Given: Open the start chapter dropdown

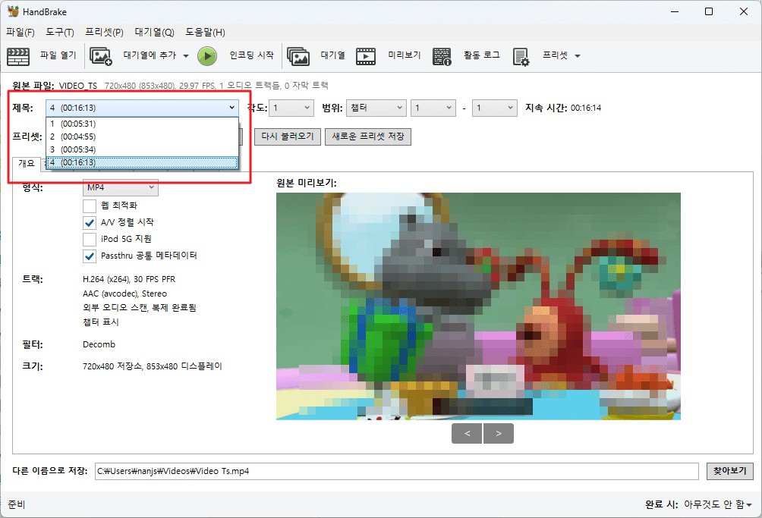Looking at the screenshot, I should click(433, 108).
